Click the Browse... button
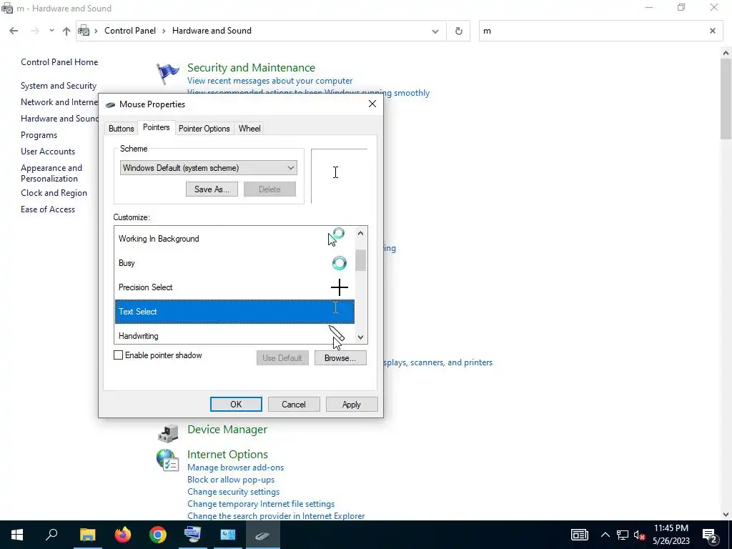Screen dimensions: 732x549 (x=340, y=358)
